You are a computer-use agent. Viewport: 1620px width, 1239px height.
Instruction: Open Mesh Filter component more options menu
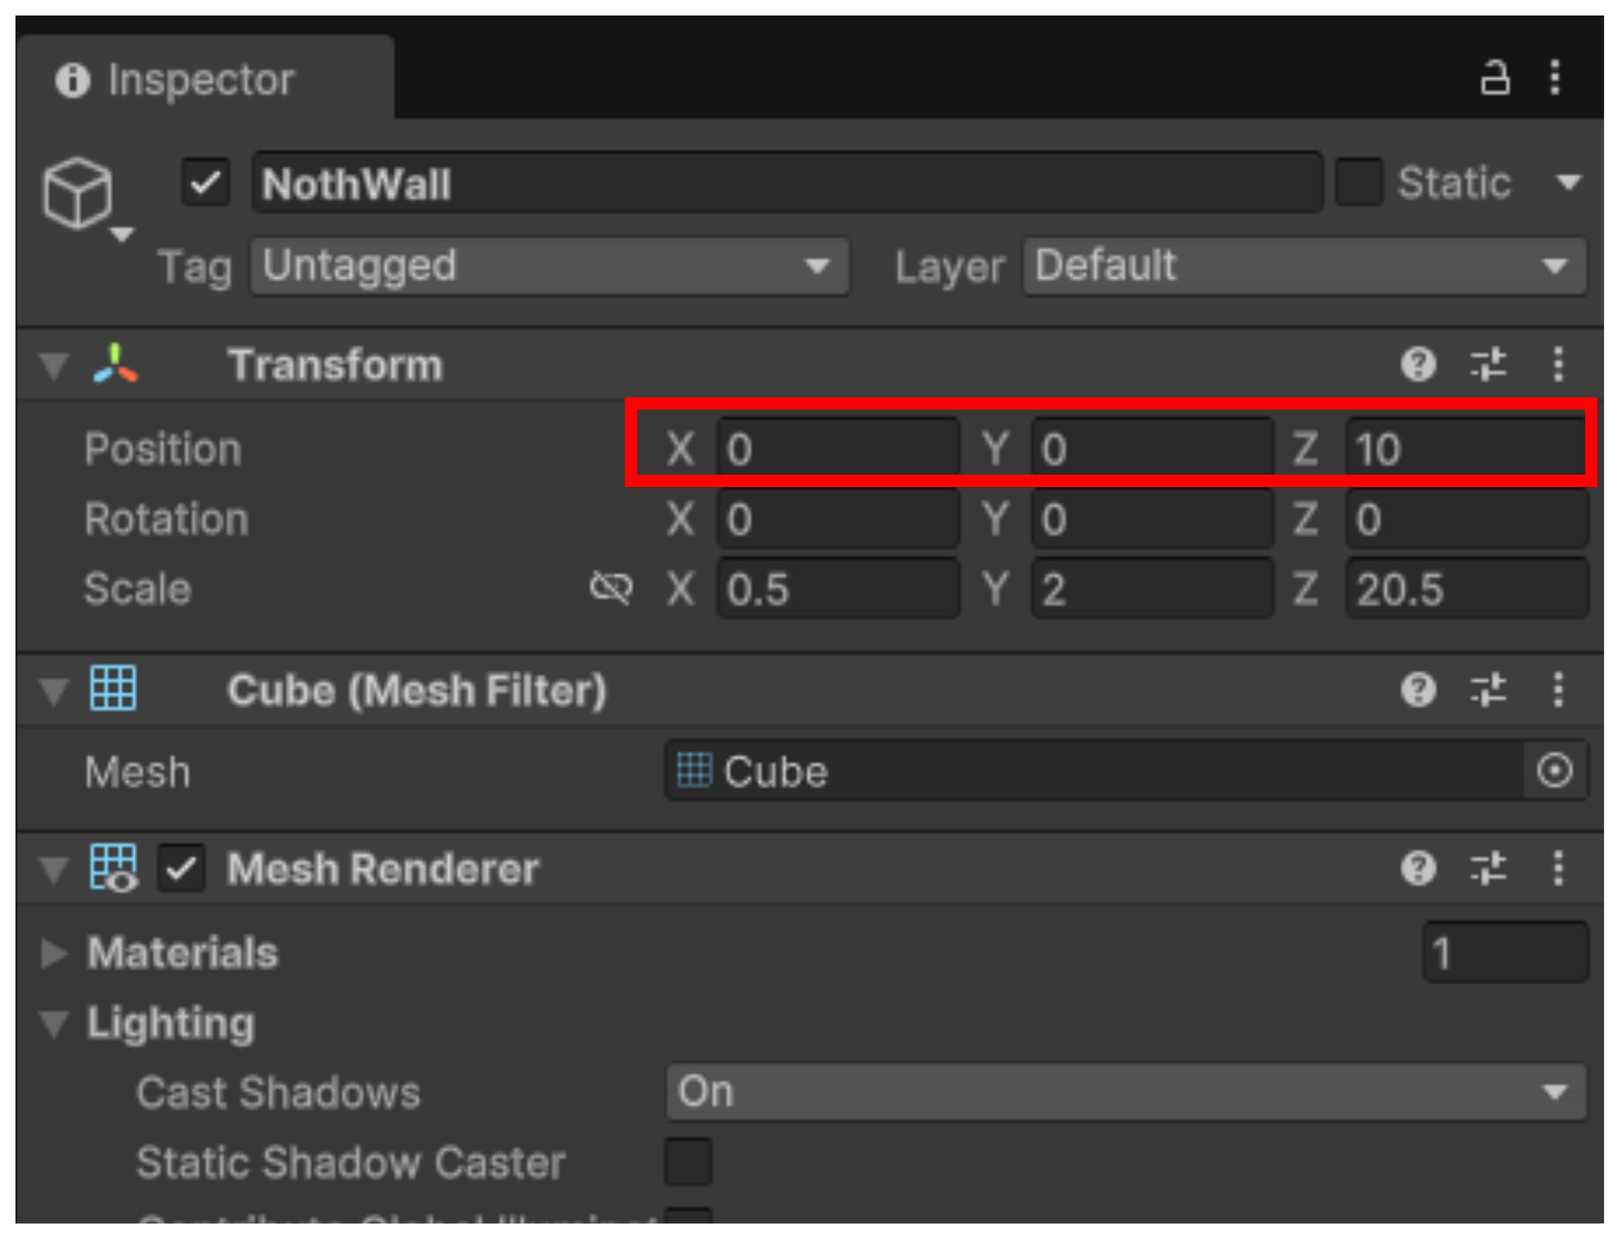pyautogui.click(x=1558, y=690)
